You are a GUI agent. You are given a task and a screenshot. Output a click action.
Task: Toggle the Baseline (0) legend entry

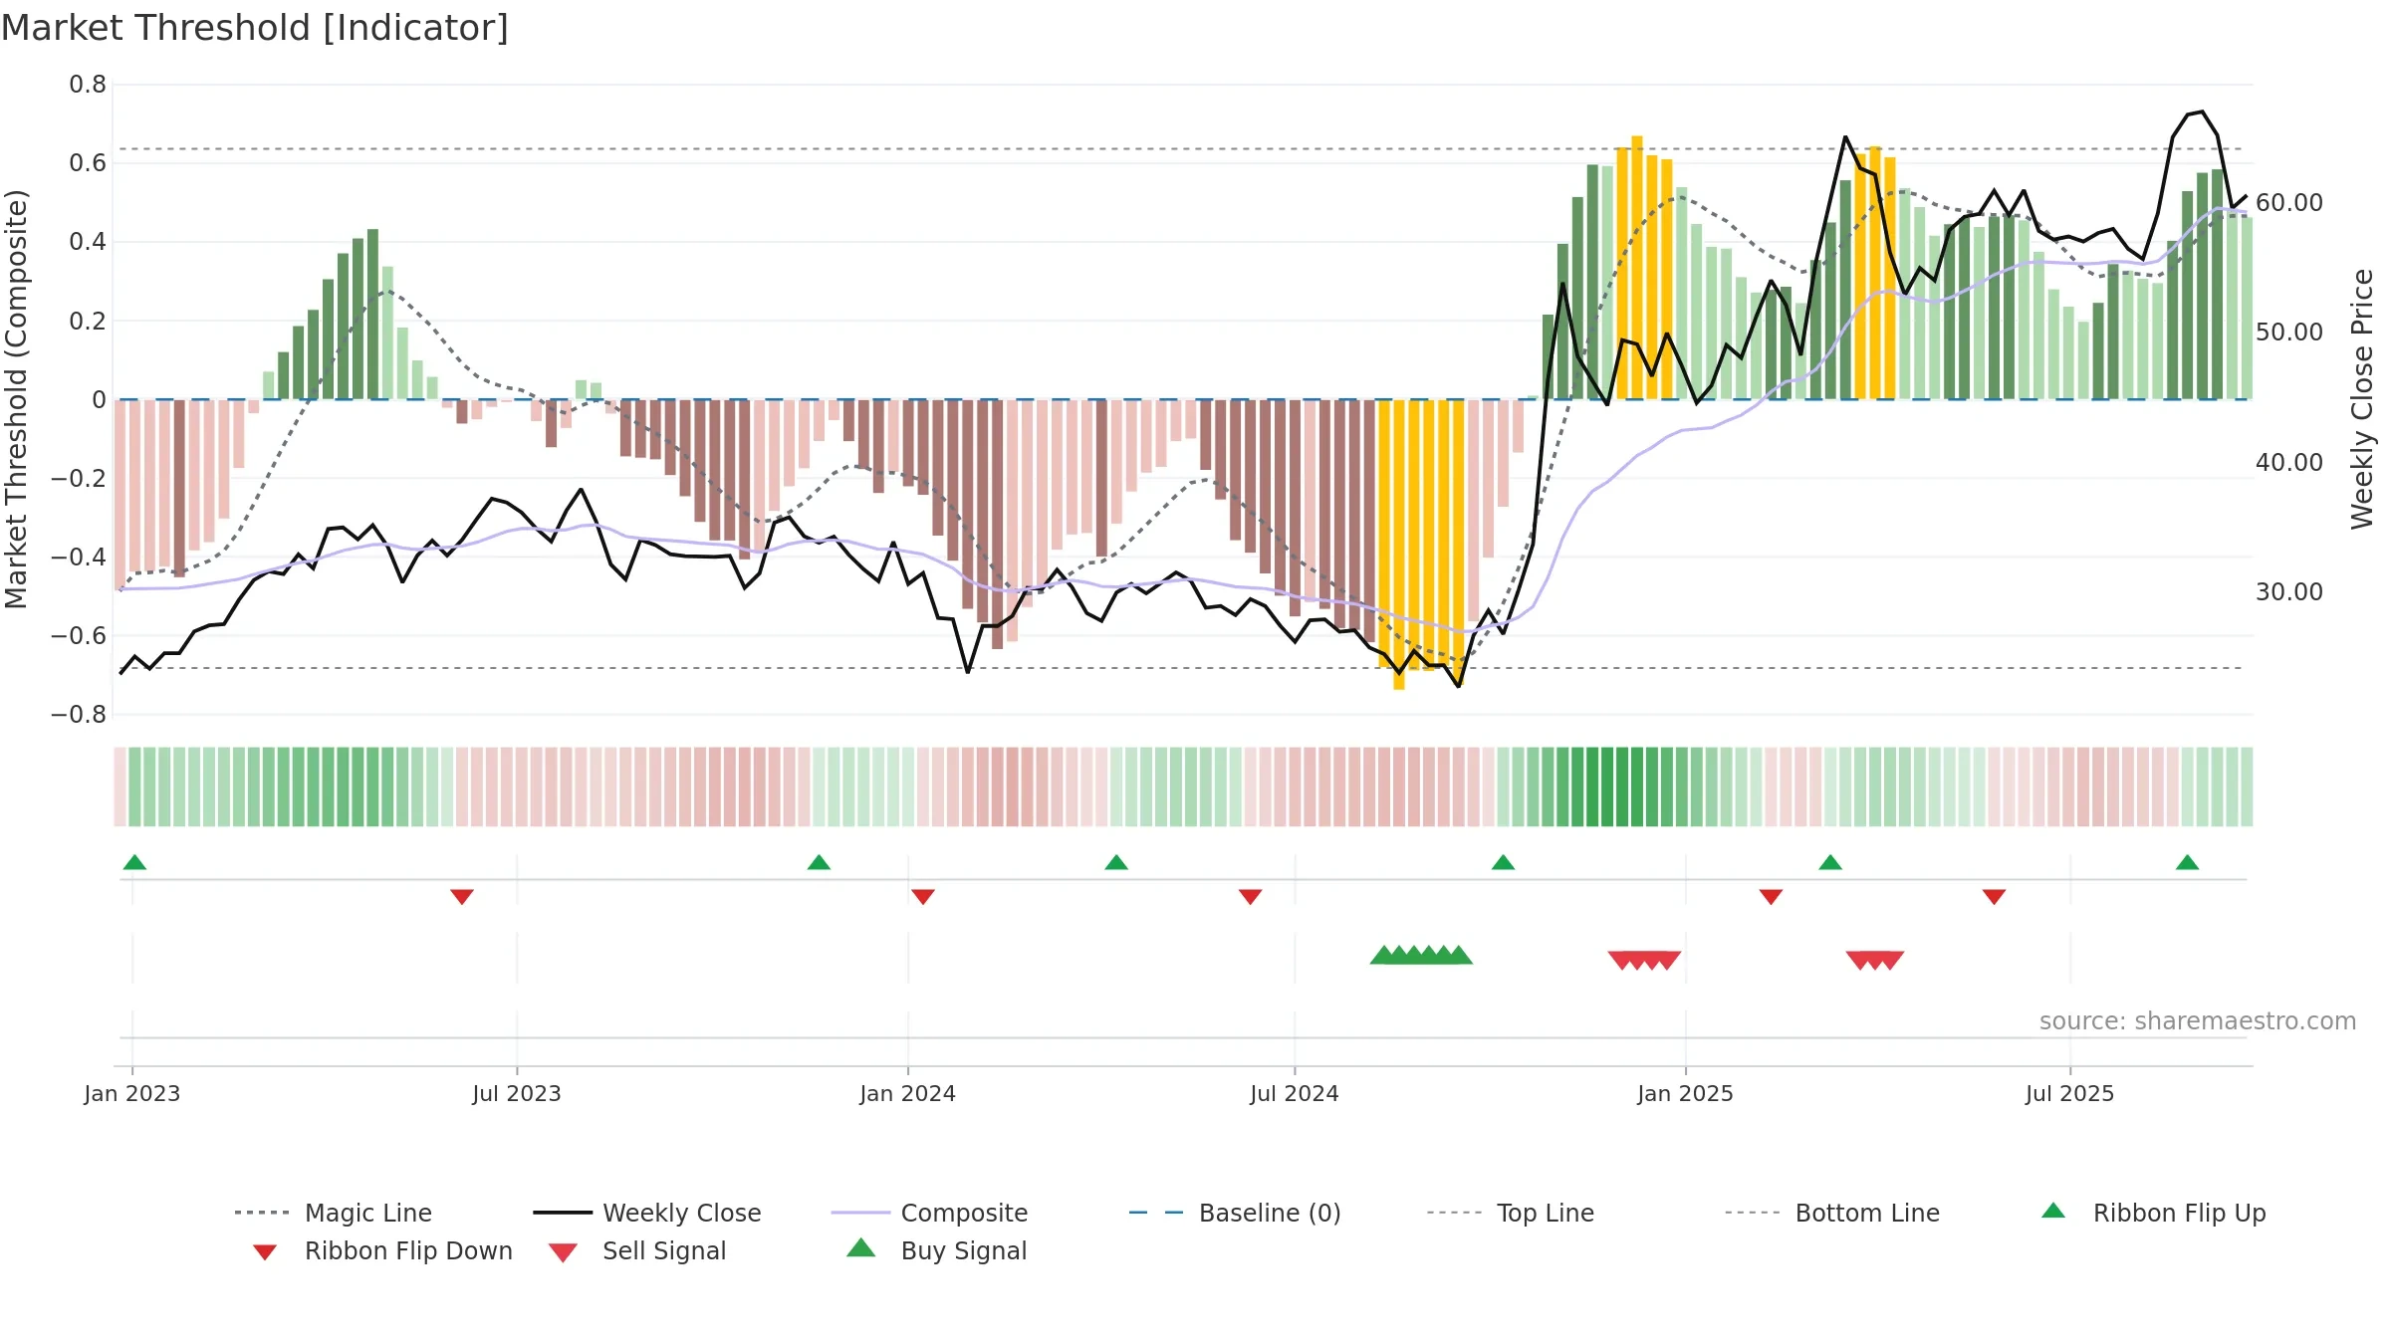[1235, 1213]
